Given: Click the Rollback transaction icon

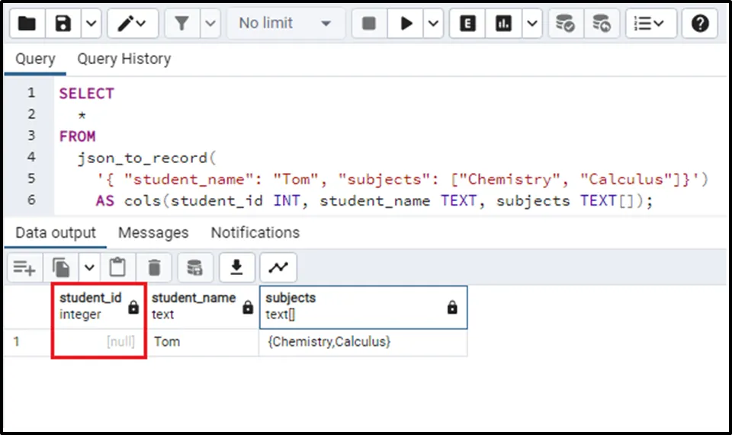Looking at the screenshot, I should [x=602, y=24].
